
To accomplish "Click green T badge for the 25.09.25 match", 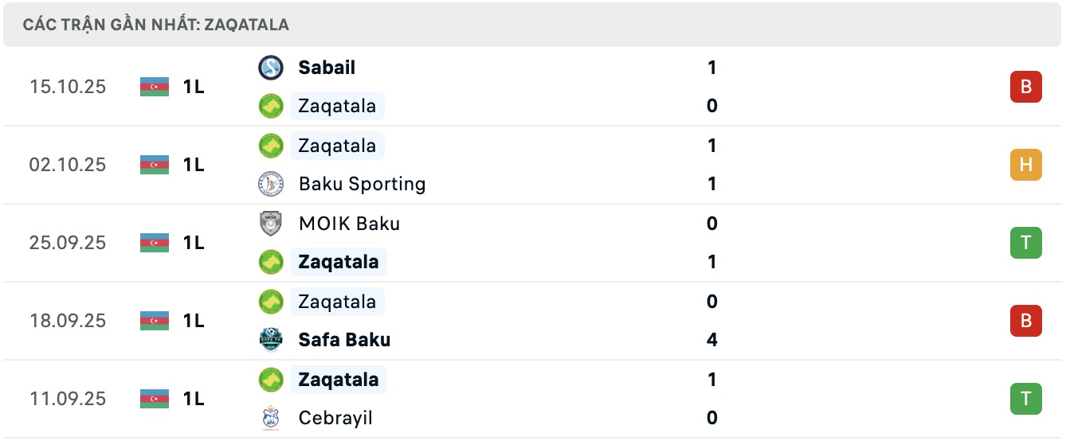I will (x=1025, y=243).
